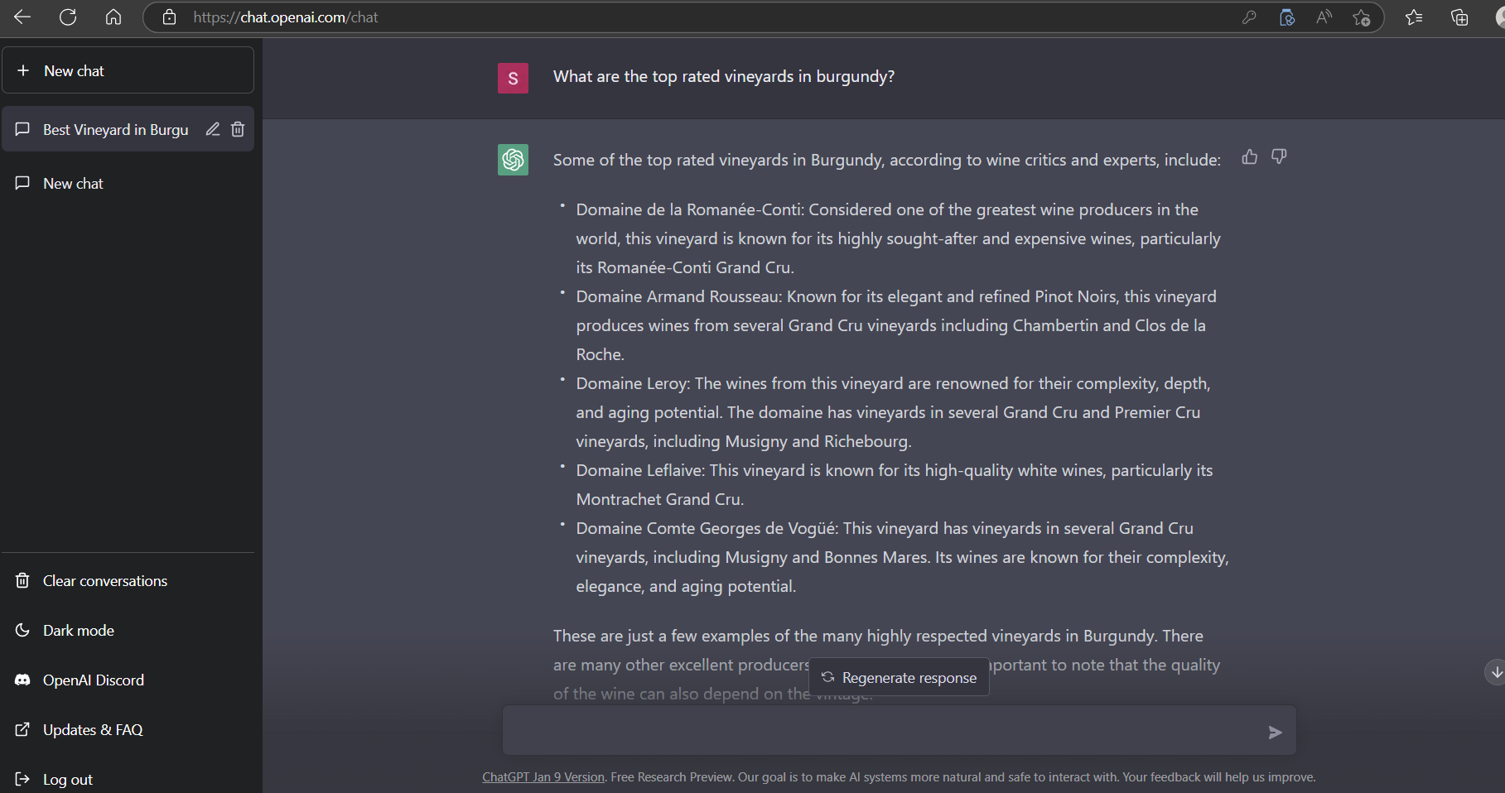Viewport: 1505px width, 793px height.
Task: Open the Read aloud icon in address bar
Action: point(1324,17)
